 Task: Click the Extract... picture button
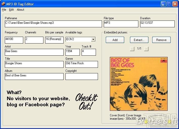(x=139, y=40)
